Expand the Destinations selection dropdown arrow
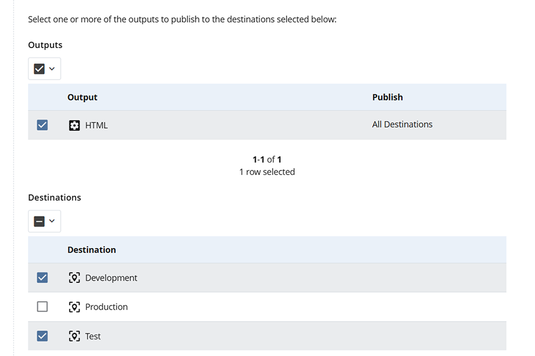This screenshot has width=535, height=356. [52, 221]
